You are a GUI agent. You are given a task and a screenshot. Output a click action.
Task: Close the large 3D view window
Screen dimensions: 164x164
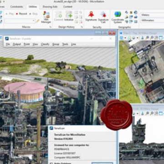pyautogui.click(x=112, y=33)
